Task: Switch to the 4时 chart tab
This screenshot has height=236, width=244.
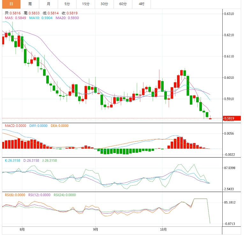Action: (x=141, y=4)
